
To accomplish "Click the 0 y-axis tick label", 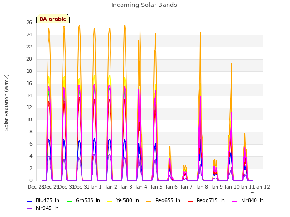I will point(31,180).
